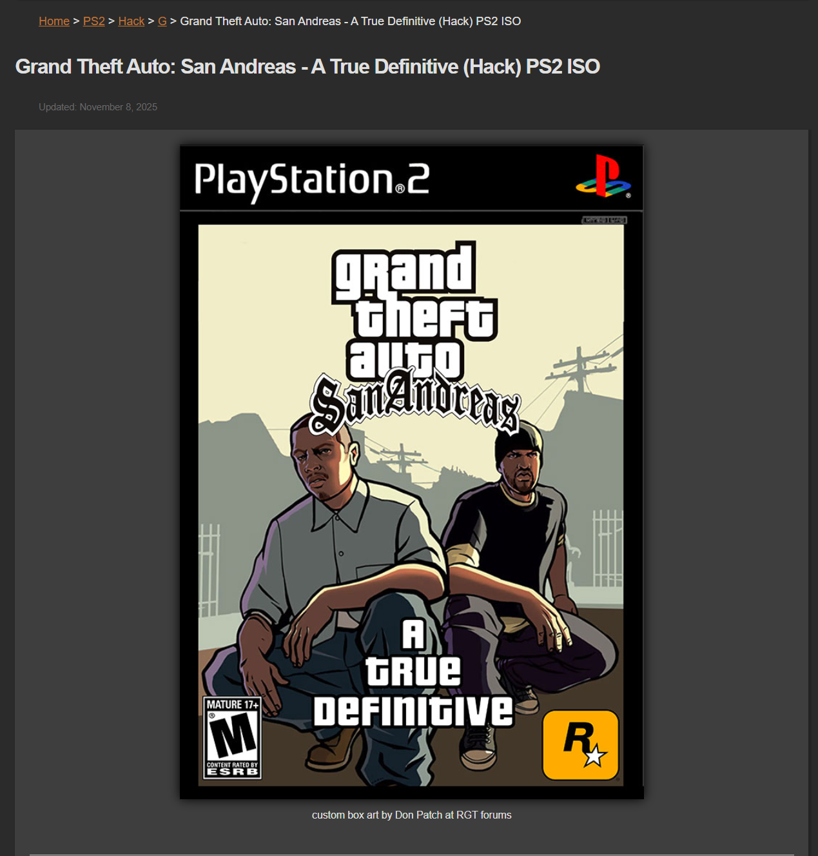This screenshot has width=818, height=856.
Task: Click the page heading Grand Theft Auto title
Action: tap(307, 66)
